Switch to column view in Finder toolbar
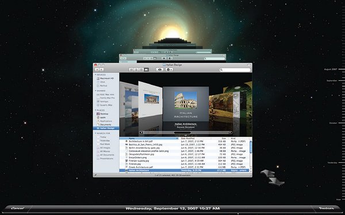 coord(141,69)
